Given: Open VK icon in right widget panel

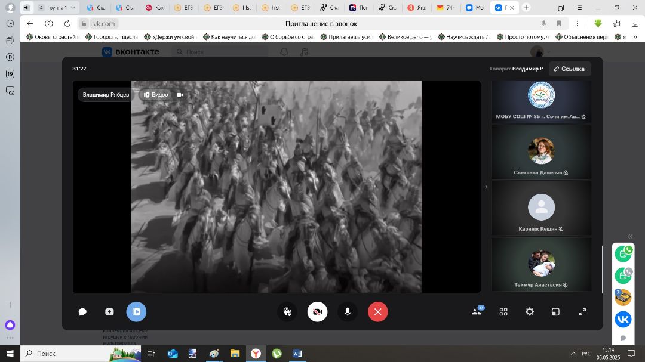Looking at the screenshot, I should coord(623,319).
